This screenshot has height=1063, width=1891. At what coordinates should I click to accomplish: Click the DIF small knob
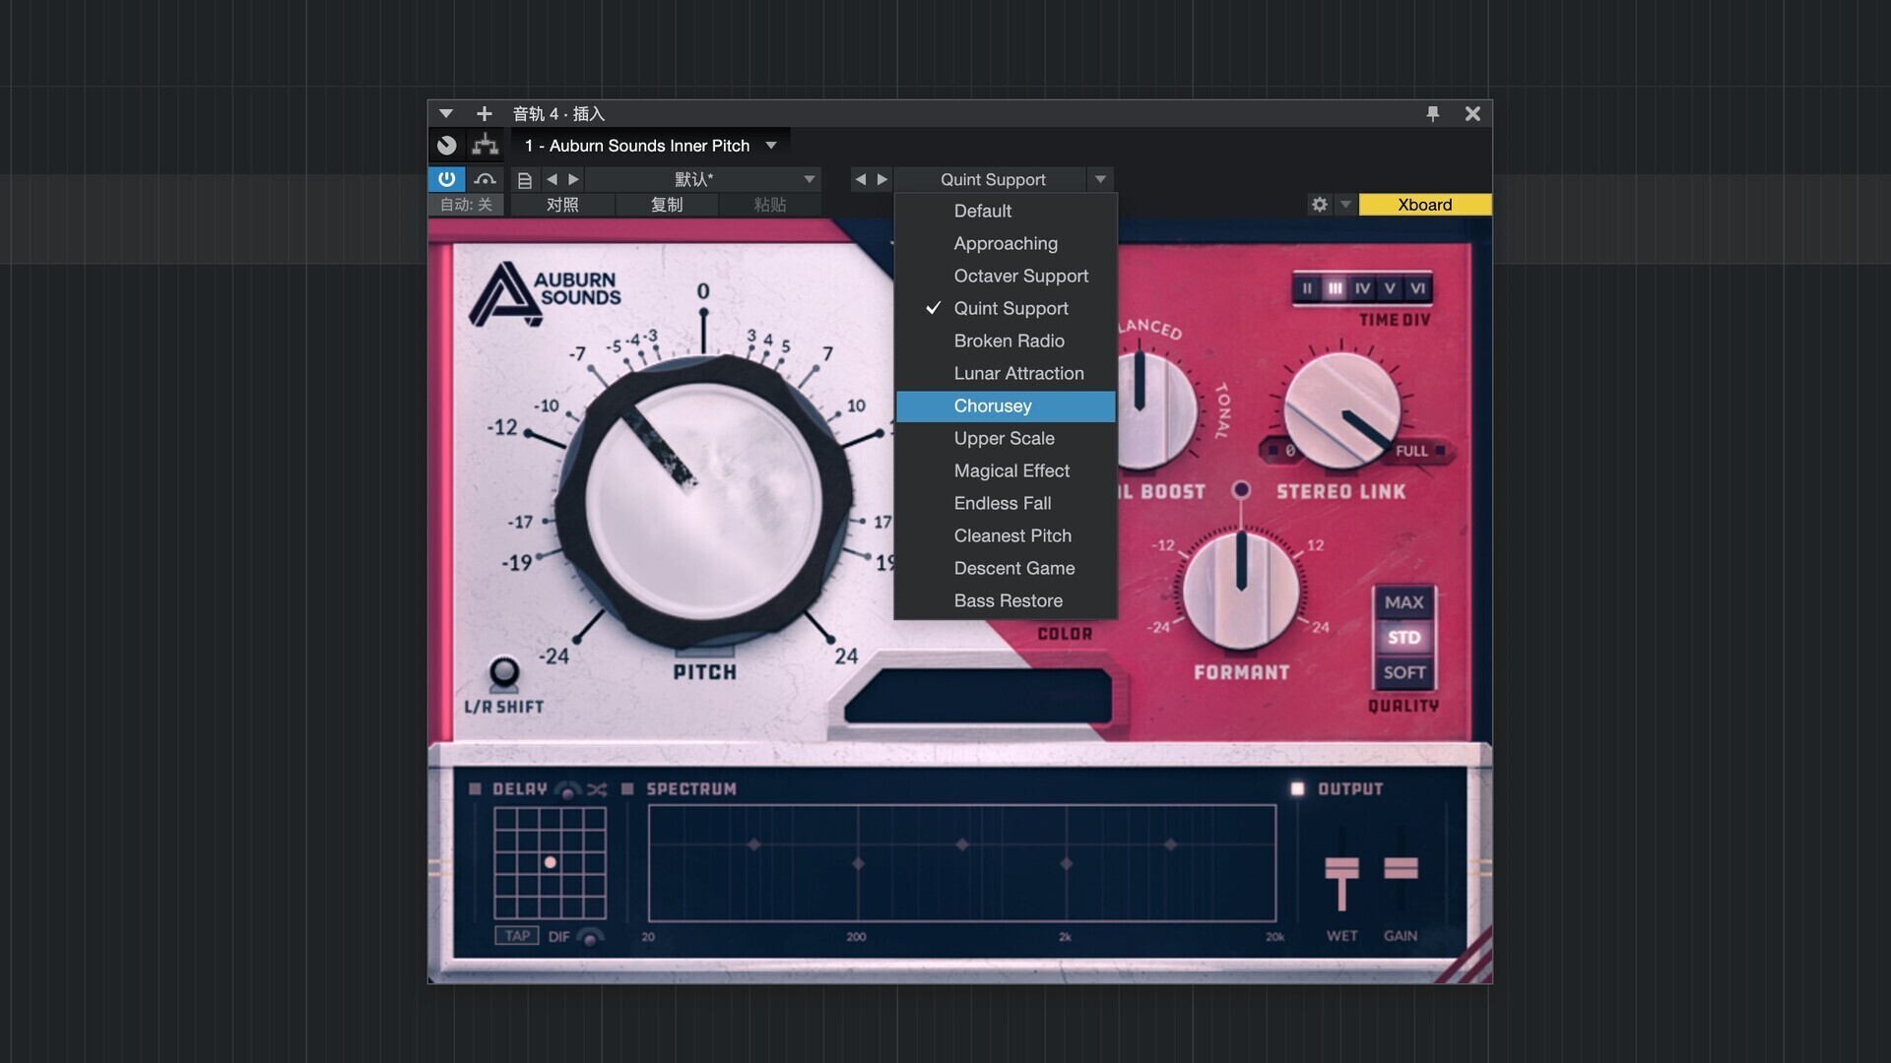[x=590, y=936]
